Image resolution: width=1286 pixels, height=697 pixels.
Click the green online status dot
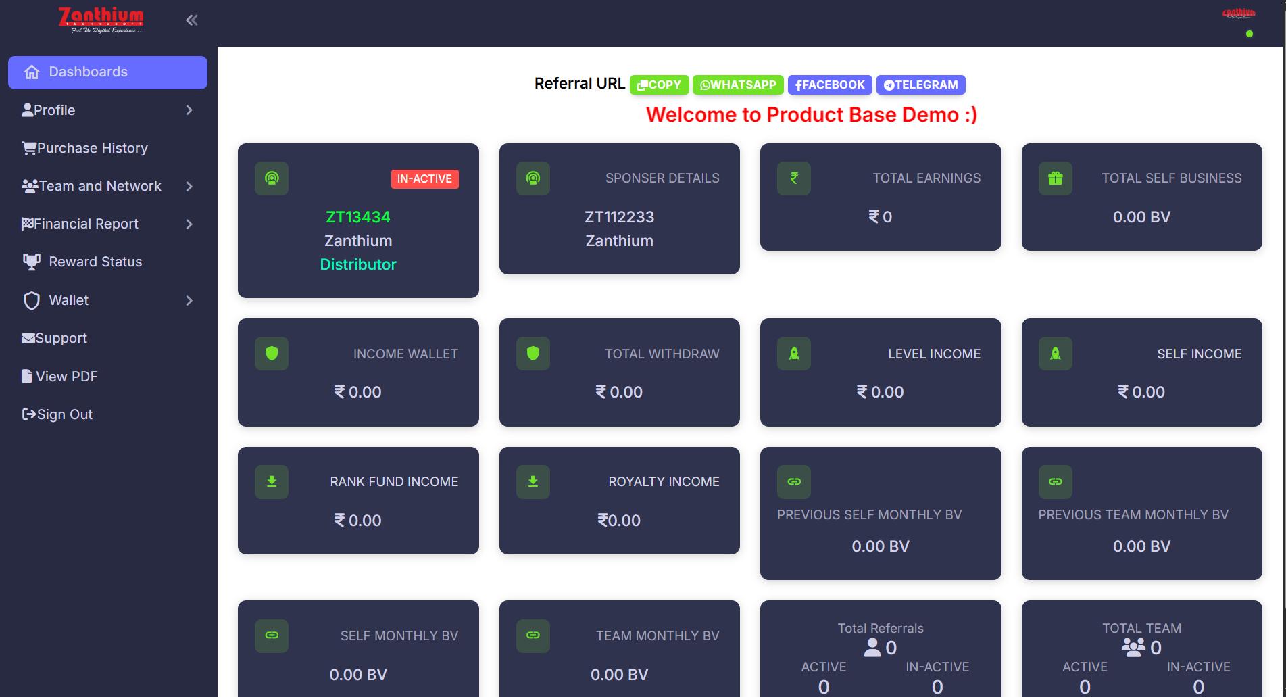click(x=1250, y=34)
